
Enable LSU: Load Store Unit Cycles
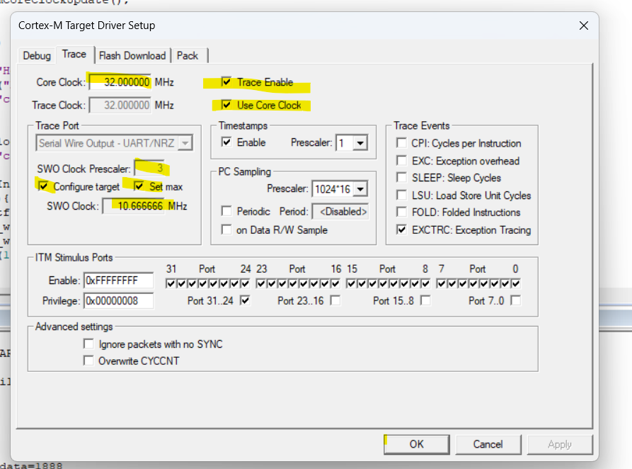click(x=401, y=196)
